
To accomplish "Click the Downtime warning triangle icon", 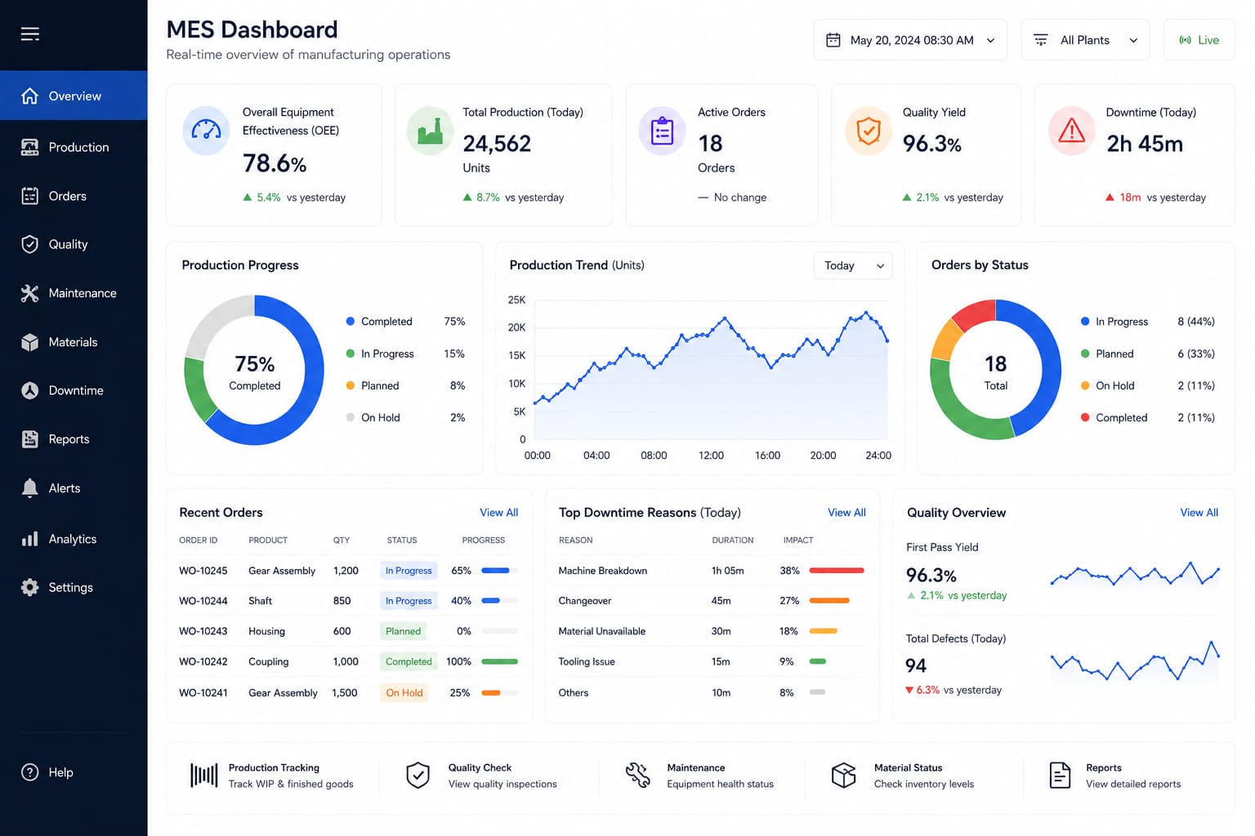I will point(1071,131).
